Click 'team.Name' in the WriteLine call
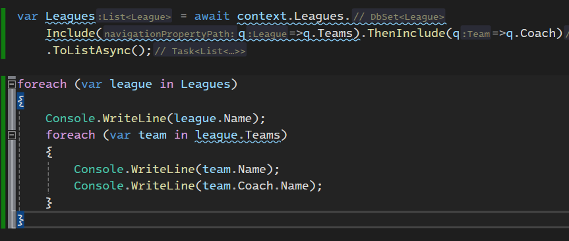The image size is (569, 241). (234, 169)
